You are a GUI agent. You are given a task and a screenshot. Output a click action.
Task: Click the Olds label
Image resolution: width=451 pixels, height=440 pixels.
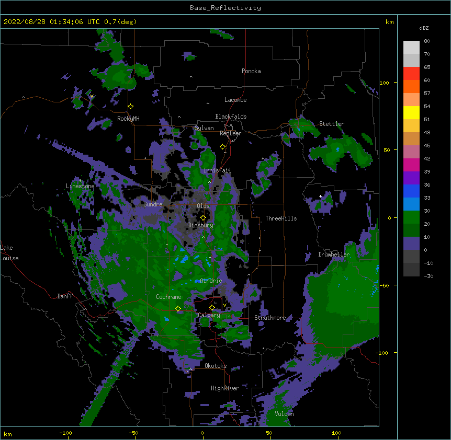point(203,206)
